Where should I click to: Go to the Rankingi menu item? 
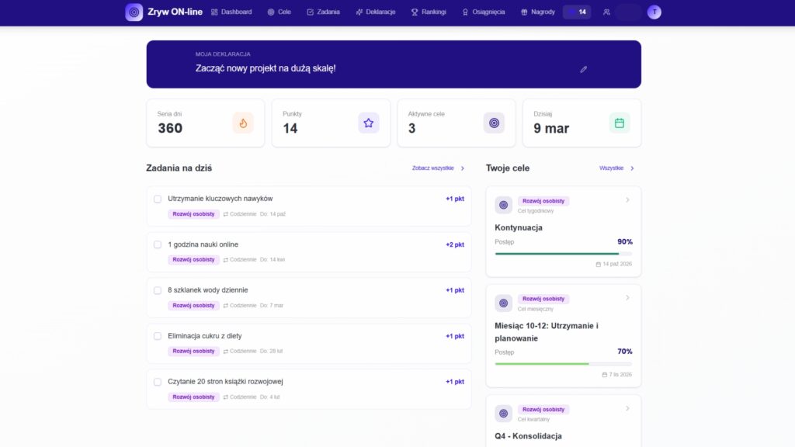429,12
